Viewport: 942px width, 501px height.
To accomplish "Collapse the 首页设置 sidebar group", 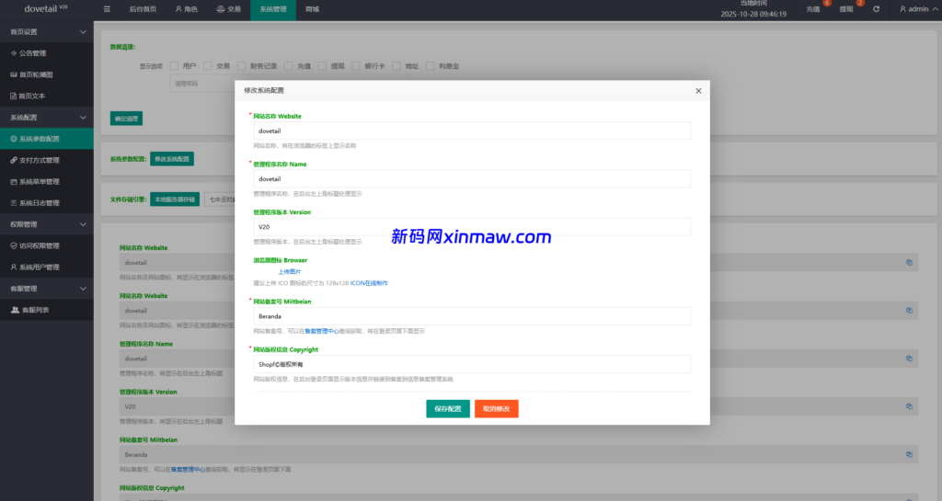I will coord(47,32).
